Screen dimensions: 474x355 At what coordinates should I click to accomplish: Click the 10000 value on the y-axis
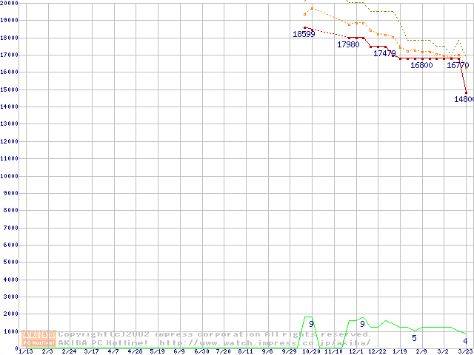[x=10, y=176]
